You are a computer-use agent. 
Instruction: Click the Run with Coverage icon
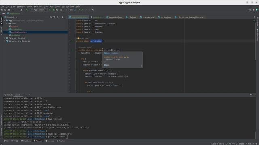click(57, 10)
